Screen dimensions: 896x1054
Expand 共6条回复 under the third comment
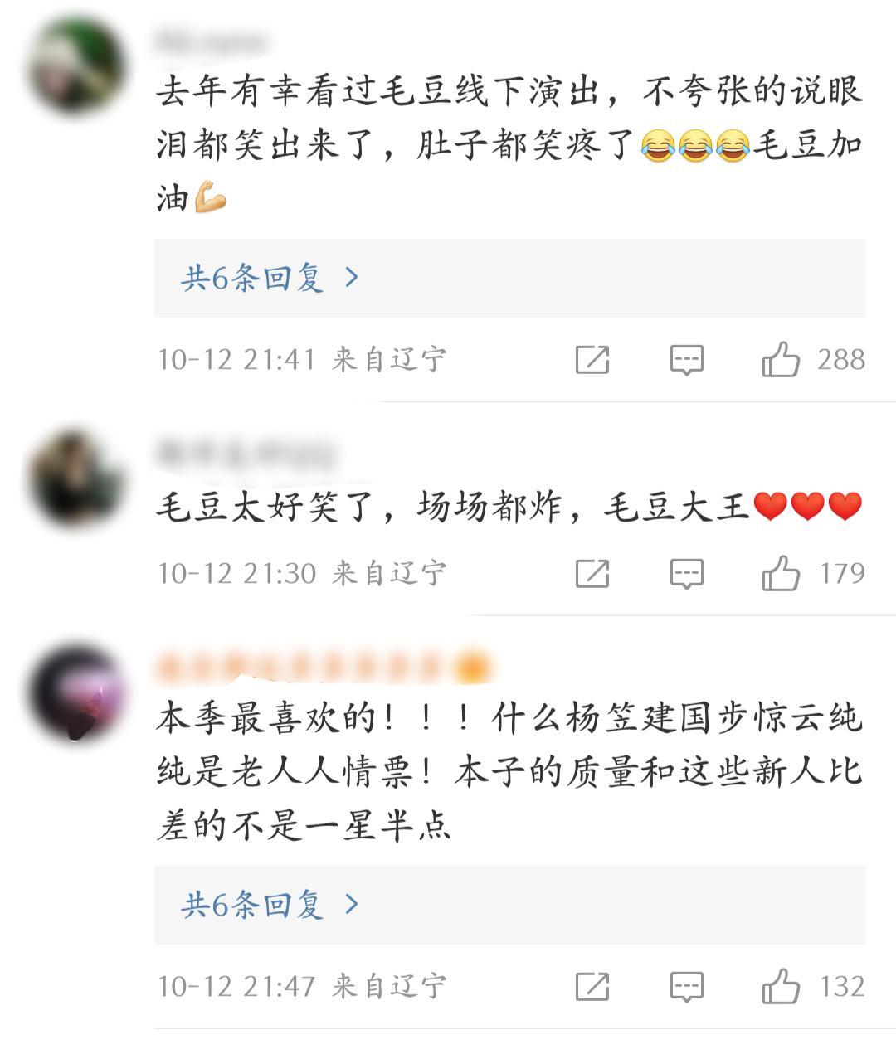click(x=509, y=905)
